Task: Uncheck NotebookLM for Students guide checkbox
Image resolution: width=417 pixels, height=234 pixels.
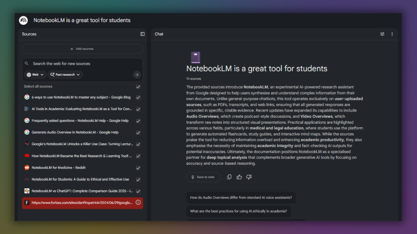Action: tap(138, 179)
